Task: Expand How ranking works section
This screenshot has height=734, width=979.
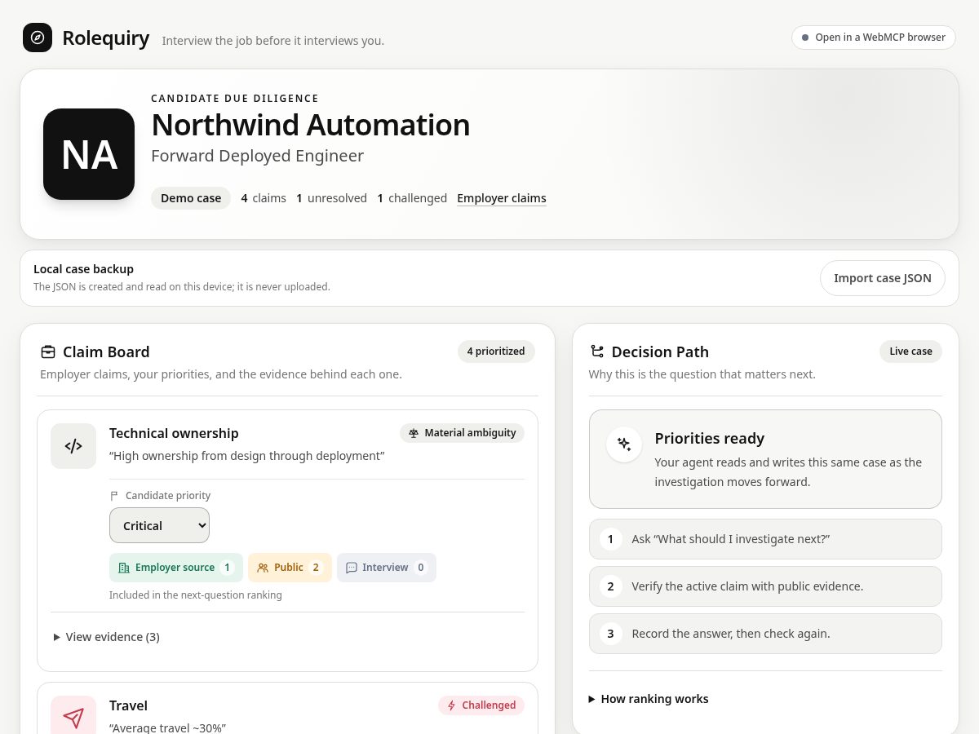Action: coord(649,699)
